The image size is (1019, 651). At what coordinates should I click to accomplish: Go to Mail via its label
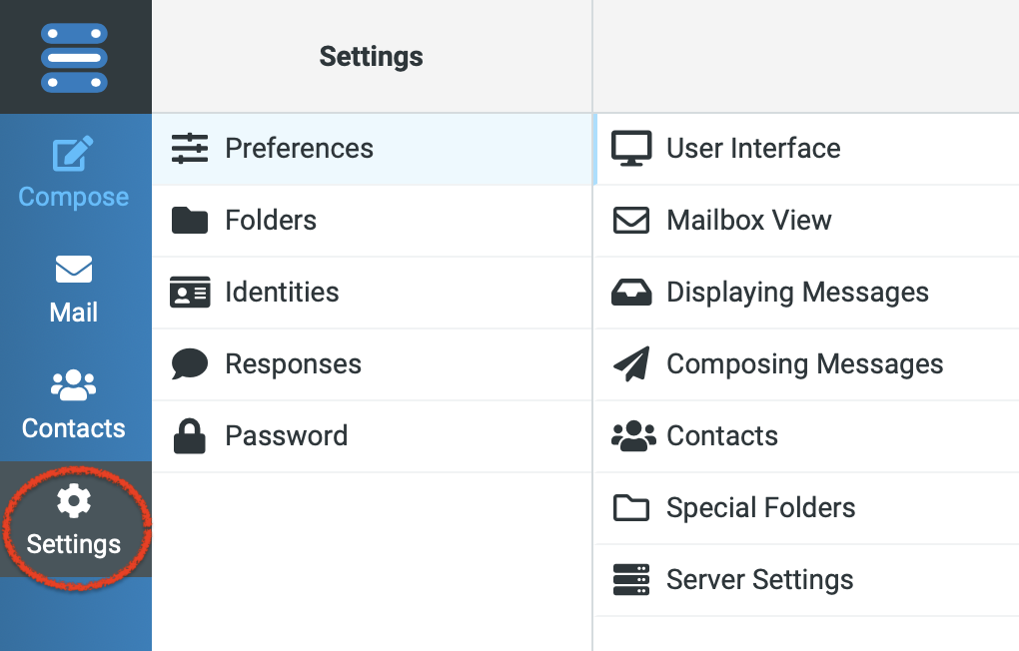tap(74, 313)
